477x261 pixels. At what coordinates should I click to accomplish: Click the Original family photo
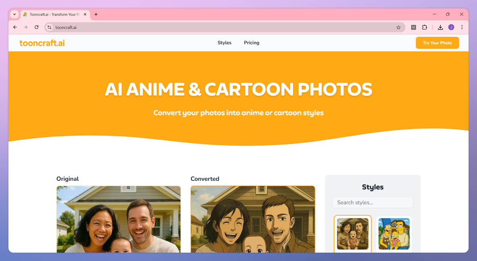coord(118,219)
